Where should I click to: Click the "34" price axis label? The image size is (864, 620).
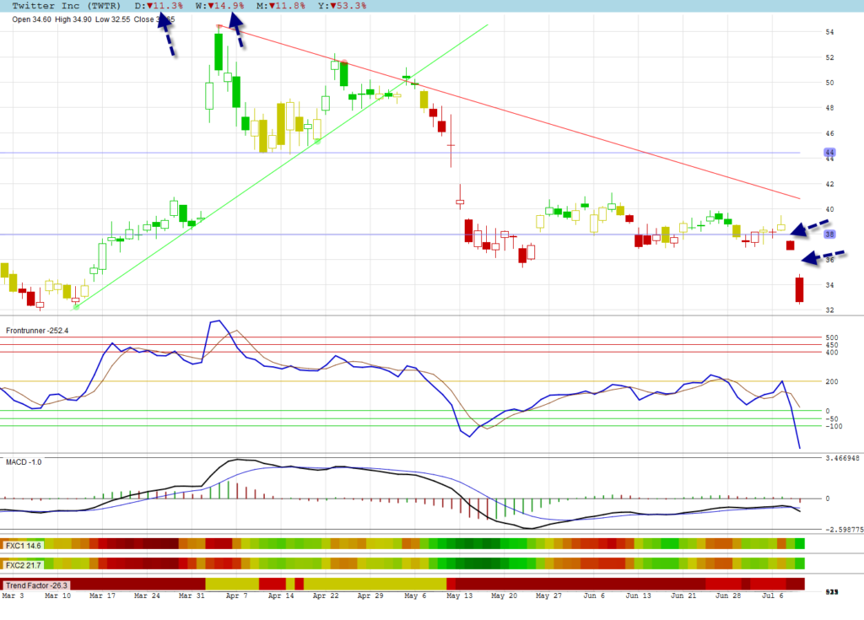(830, 285)
